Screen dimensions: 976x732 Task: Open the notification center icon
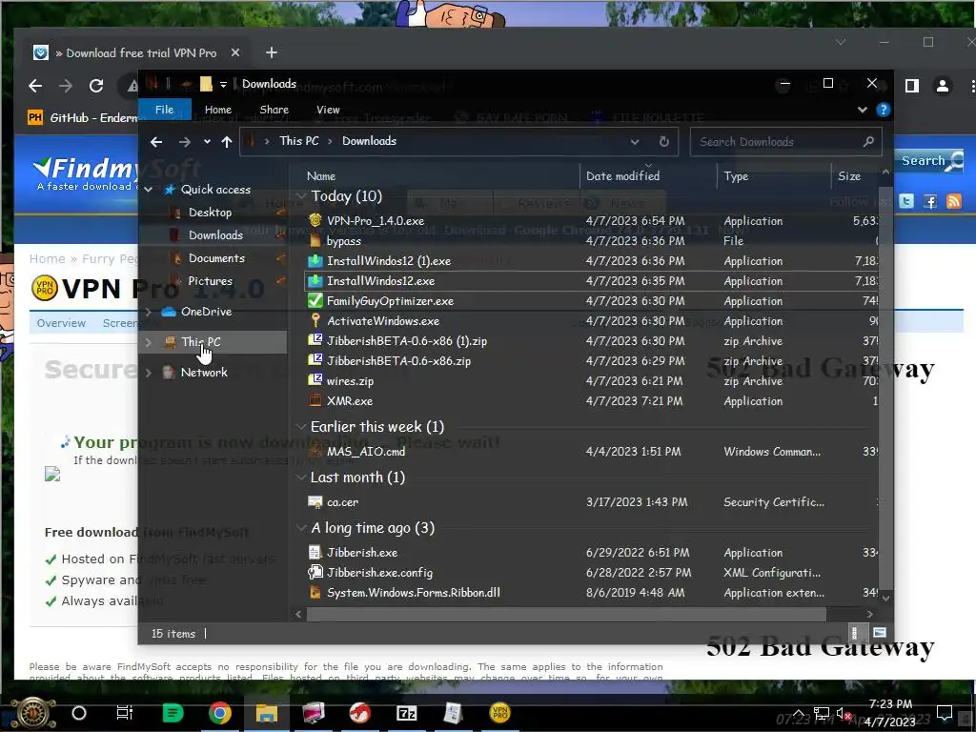(x=945, y=712)
